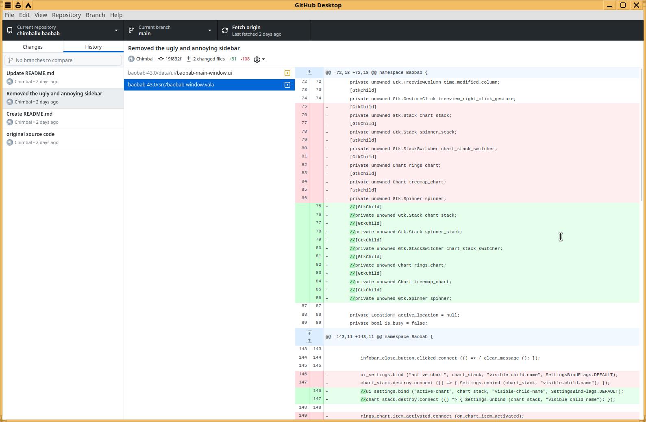Image resolution: width=646 pixels, height=422 pixels.
Task: Click modified status icon for baobab-window.vala
Action: (x=287, y=85)
